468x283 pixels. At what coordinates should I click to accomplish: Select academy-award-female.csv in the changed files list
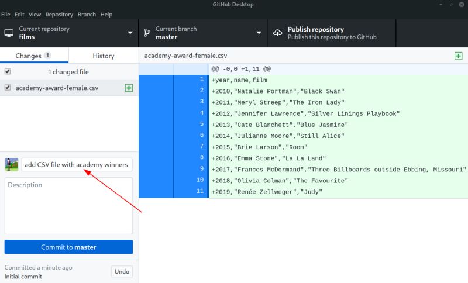pyautogui.click(x=69, y=88)
